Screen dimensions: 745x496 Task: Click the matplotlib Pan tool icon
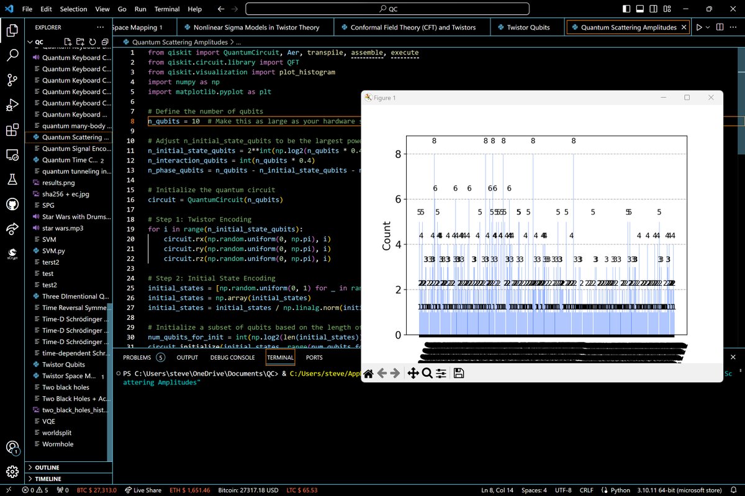pos(412,373)
